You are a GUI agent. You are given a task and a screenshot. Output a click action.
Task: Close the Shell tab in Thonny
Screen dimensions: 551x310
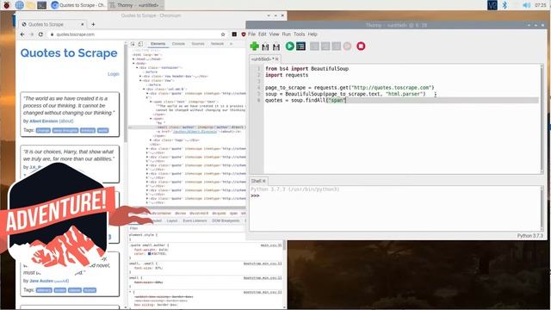point(264,181)
